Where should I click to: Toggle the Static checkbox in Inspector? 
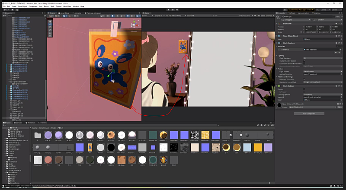pos(334,16)
